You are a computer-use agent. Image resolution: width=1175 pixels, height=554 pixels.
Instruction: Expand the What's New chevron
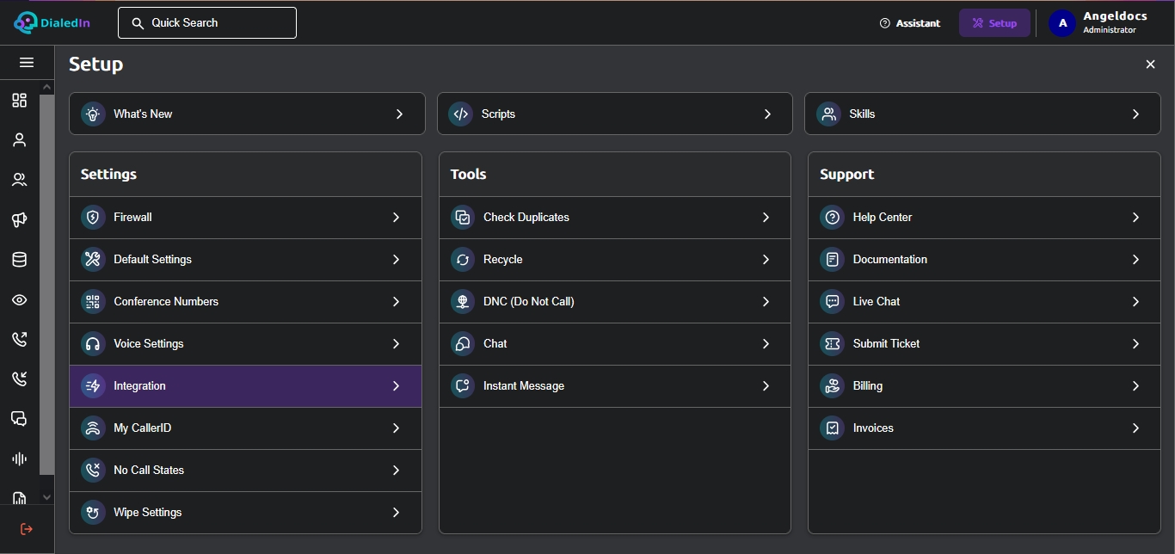399,114
